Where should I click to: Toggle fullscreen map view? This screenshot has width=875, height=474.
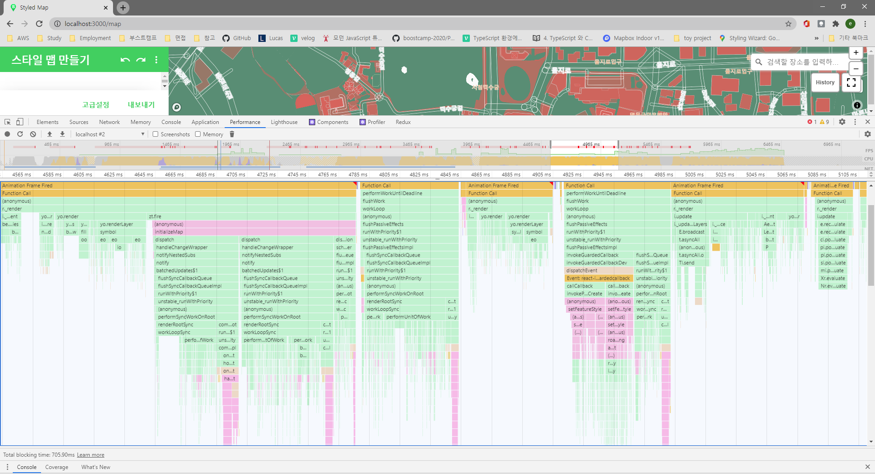coord(851,82)
